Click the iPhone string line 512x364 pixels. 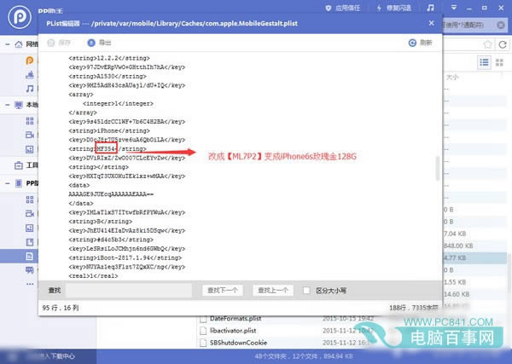tap(109, 130)
